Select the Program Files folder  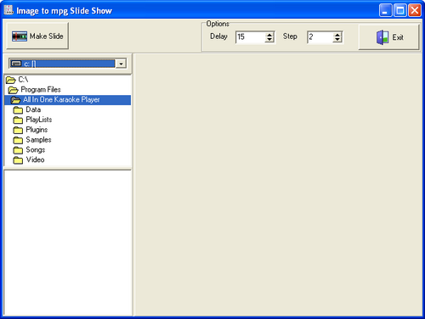(x=67, y=90)
